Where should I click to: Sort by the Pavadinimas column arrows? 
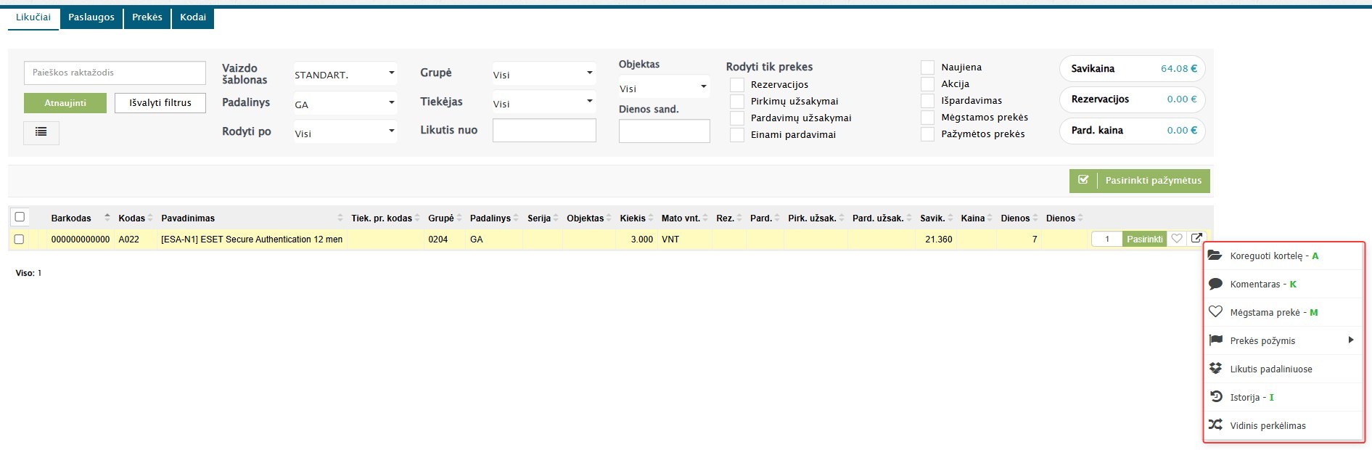point(340,218)
